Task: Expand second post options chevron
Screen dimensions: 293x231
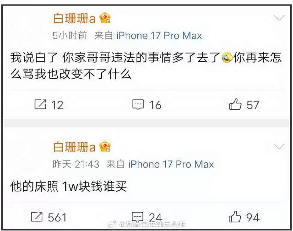Action: [x=279, y=146]
